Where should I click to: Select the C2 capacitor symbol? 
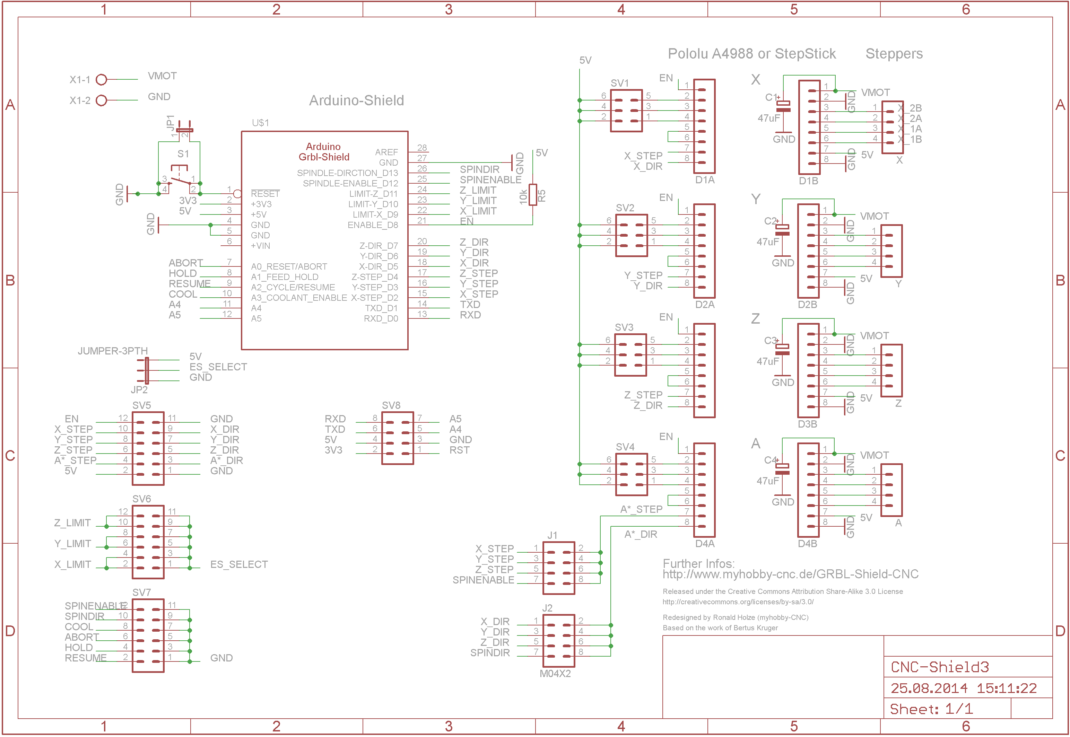[782, 230]
